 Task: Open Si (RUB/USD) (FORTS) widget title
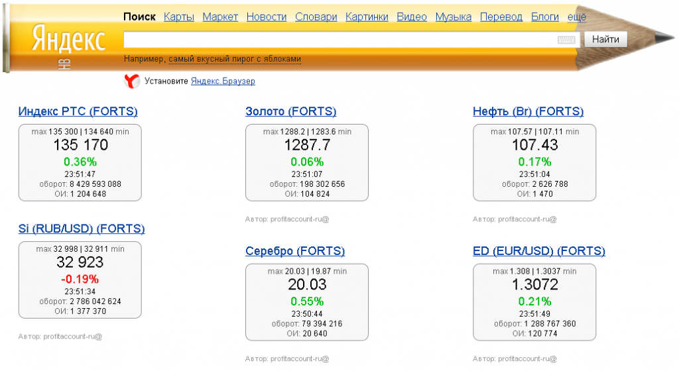coord(82,229)
